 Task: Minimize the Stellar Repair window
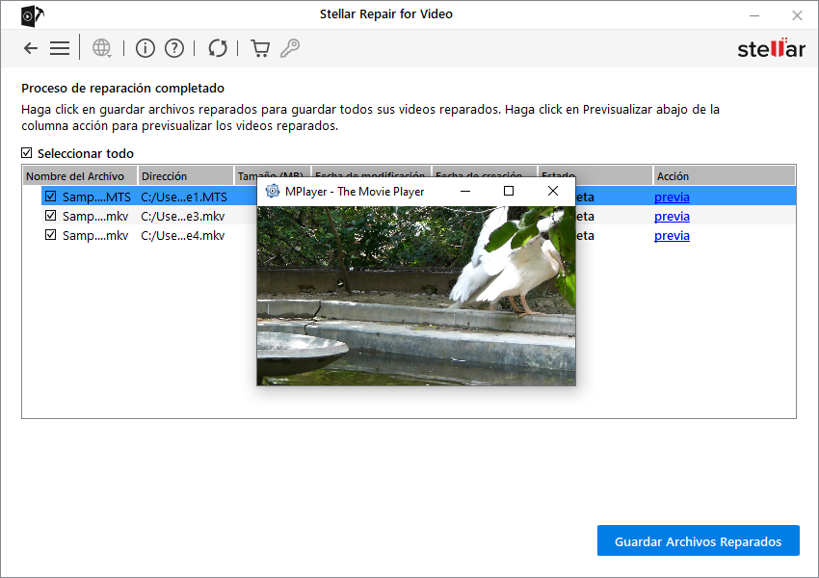pos(754,15)
